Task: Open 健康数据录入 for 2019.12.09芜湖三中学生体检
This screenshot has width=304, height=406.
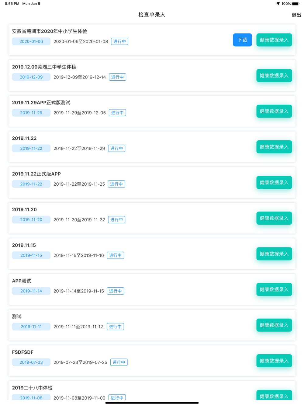Action: (x=274, y=75)
